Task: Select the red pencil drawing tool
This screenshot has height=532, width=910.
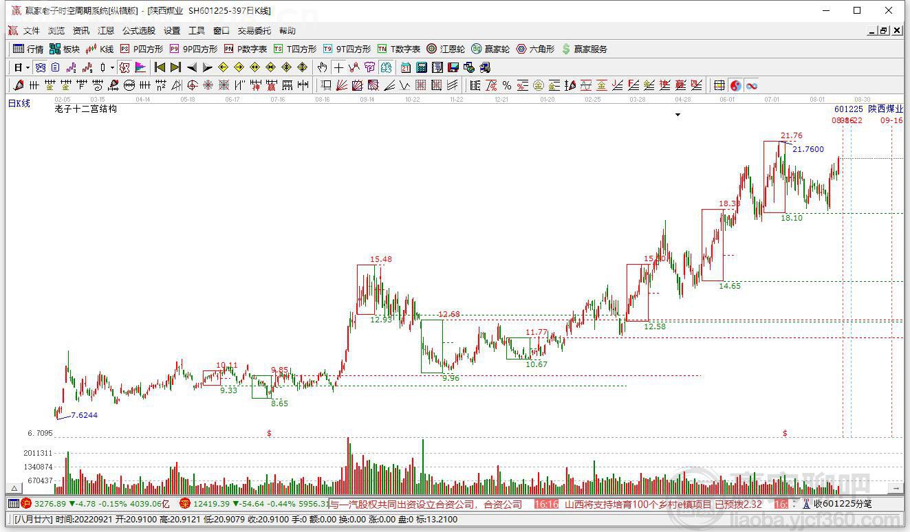Action: click(19, 85)
